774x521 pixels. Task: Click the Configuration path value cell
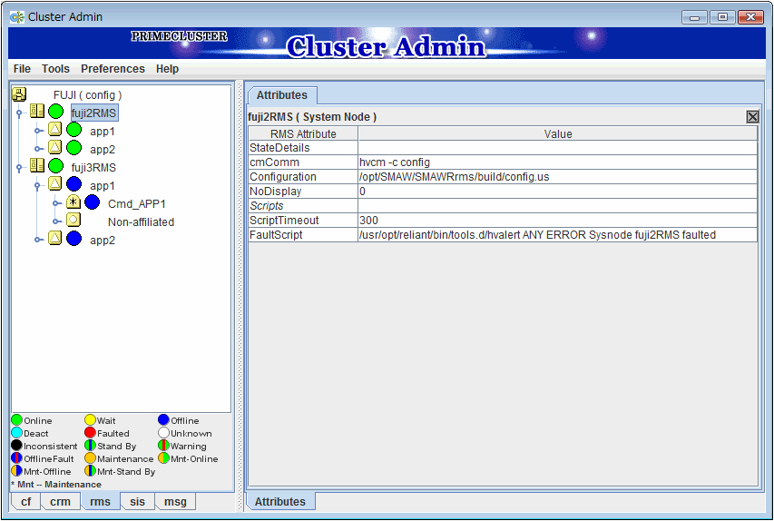pos(558,177)
